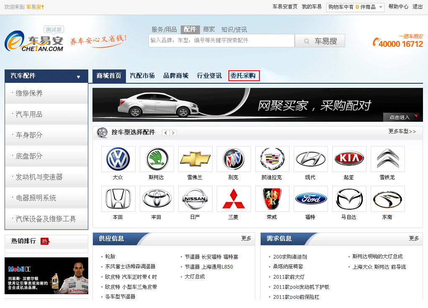Open the 车身部分 category
Screen dimensions: 428x308
pyautogui.click(x=46, y=135)
